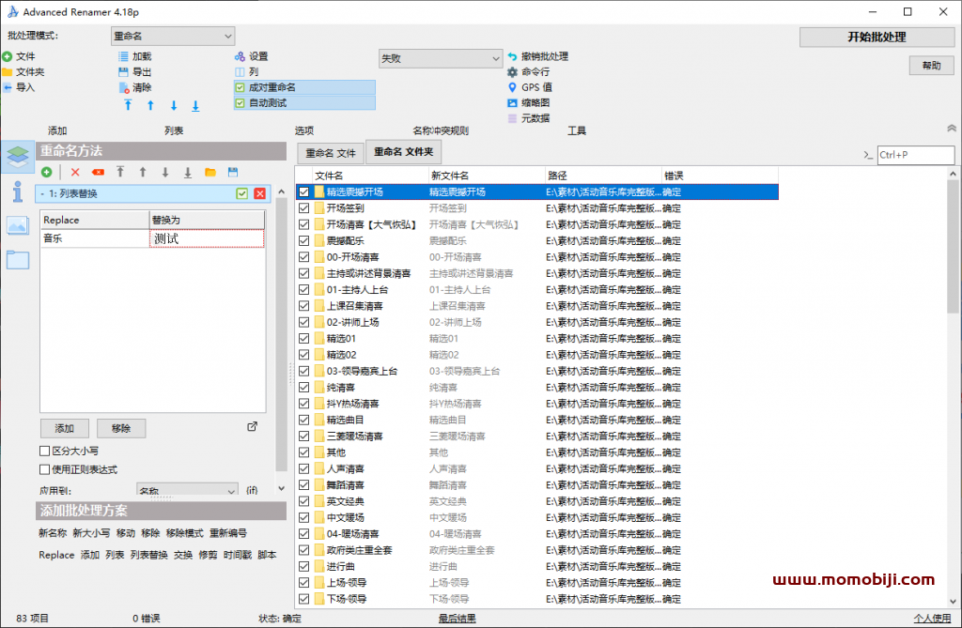Click the green add method icon
Viewport: 962px width, 628px height.
point(46,172)
